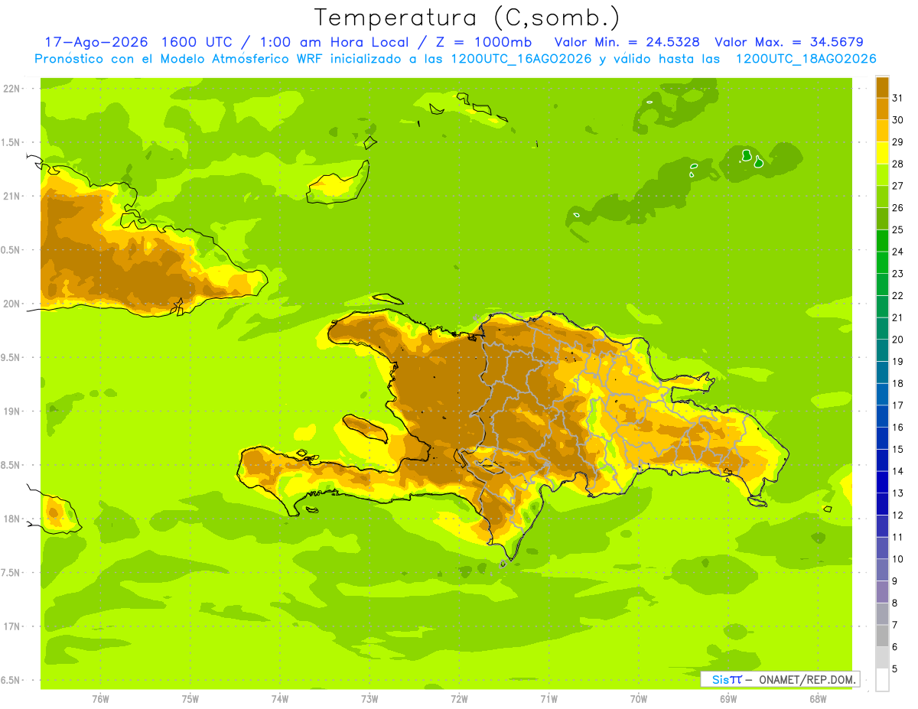Screen dimensions: 918x709
Task: Select the "21N" latitude label
Action: (x=12, y=196)
